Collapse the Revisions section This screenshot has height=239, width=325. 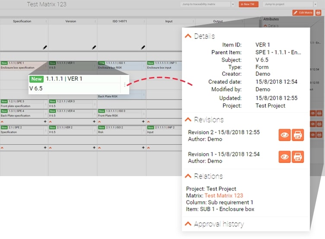(x=188, y=120)
